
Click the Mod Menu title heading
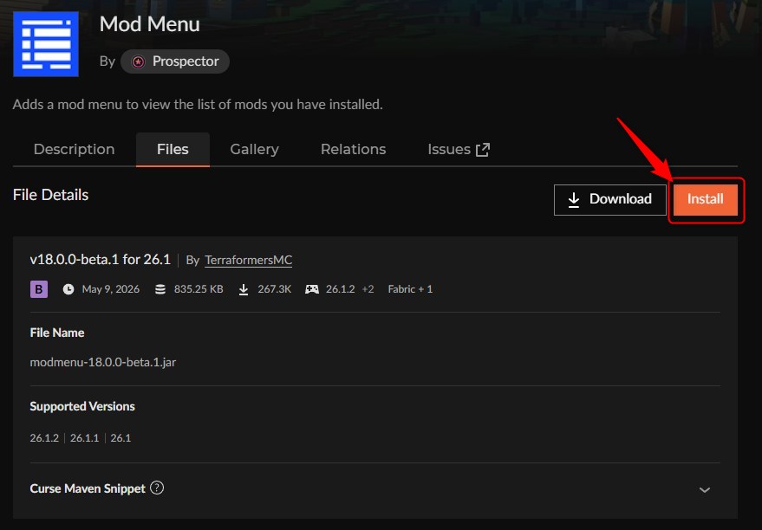(150, 24)
